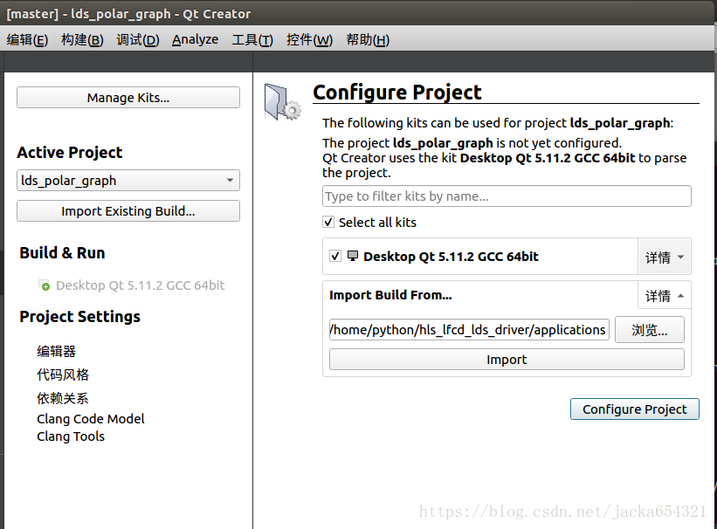Image resolution: width=717 pixels, height=529 pixels.
Task: Click the 浏览... browse button
Action: (x=650, y=330)
